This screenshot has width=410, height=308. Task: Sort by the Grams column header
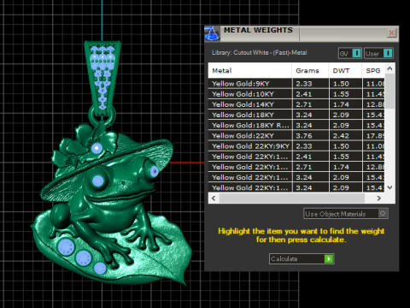[x=310, y=70]
